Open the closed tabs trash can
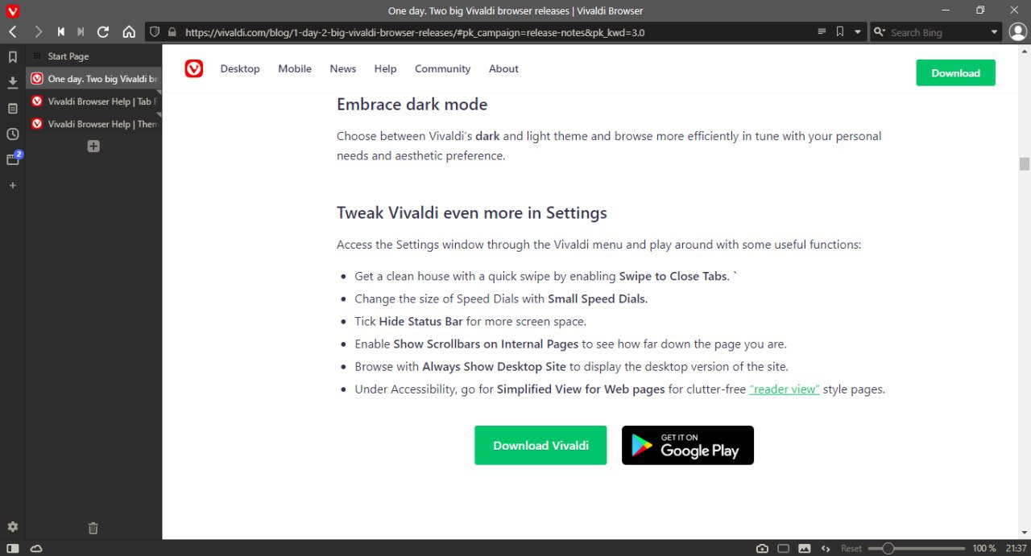This screenshot has height=556, width=1031. pos(93,528)
